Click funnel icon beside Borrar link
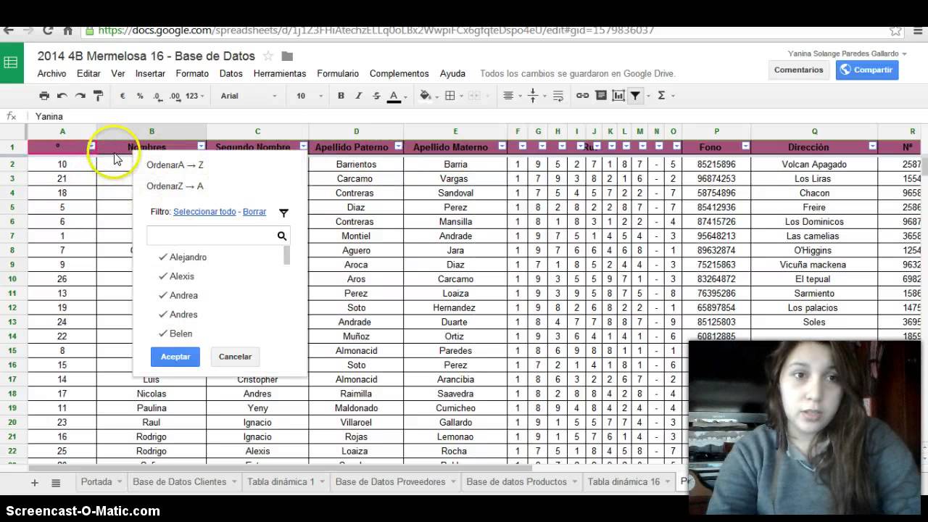 tap(283, 212)
